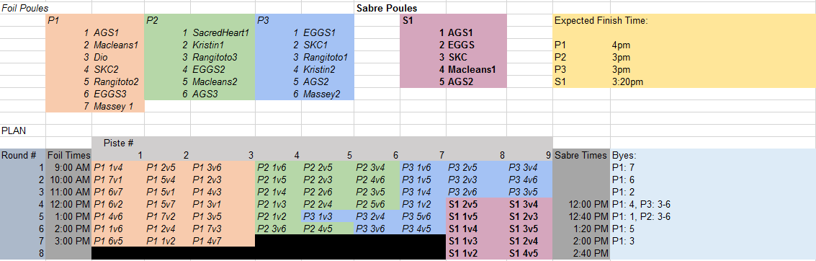Click the 'Sabre Times' header cell
The image size is (816, 261).
(x=581, y=155)
